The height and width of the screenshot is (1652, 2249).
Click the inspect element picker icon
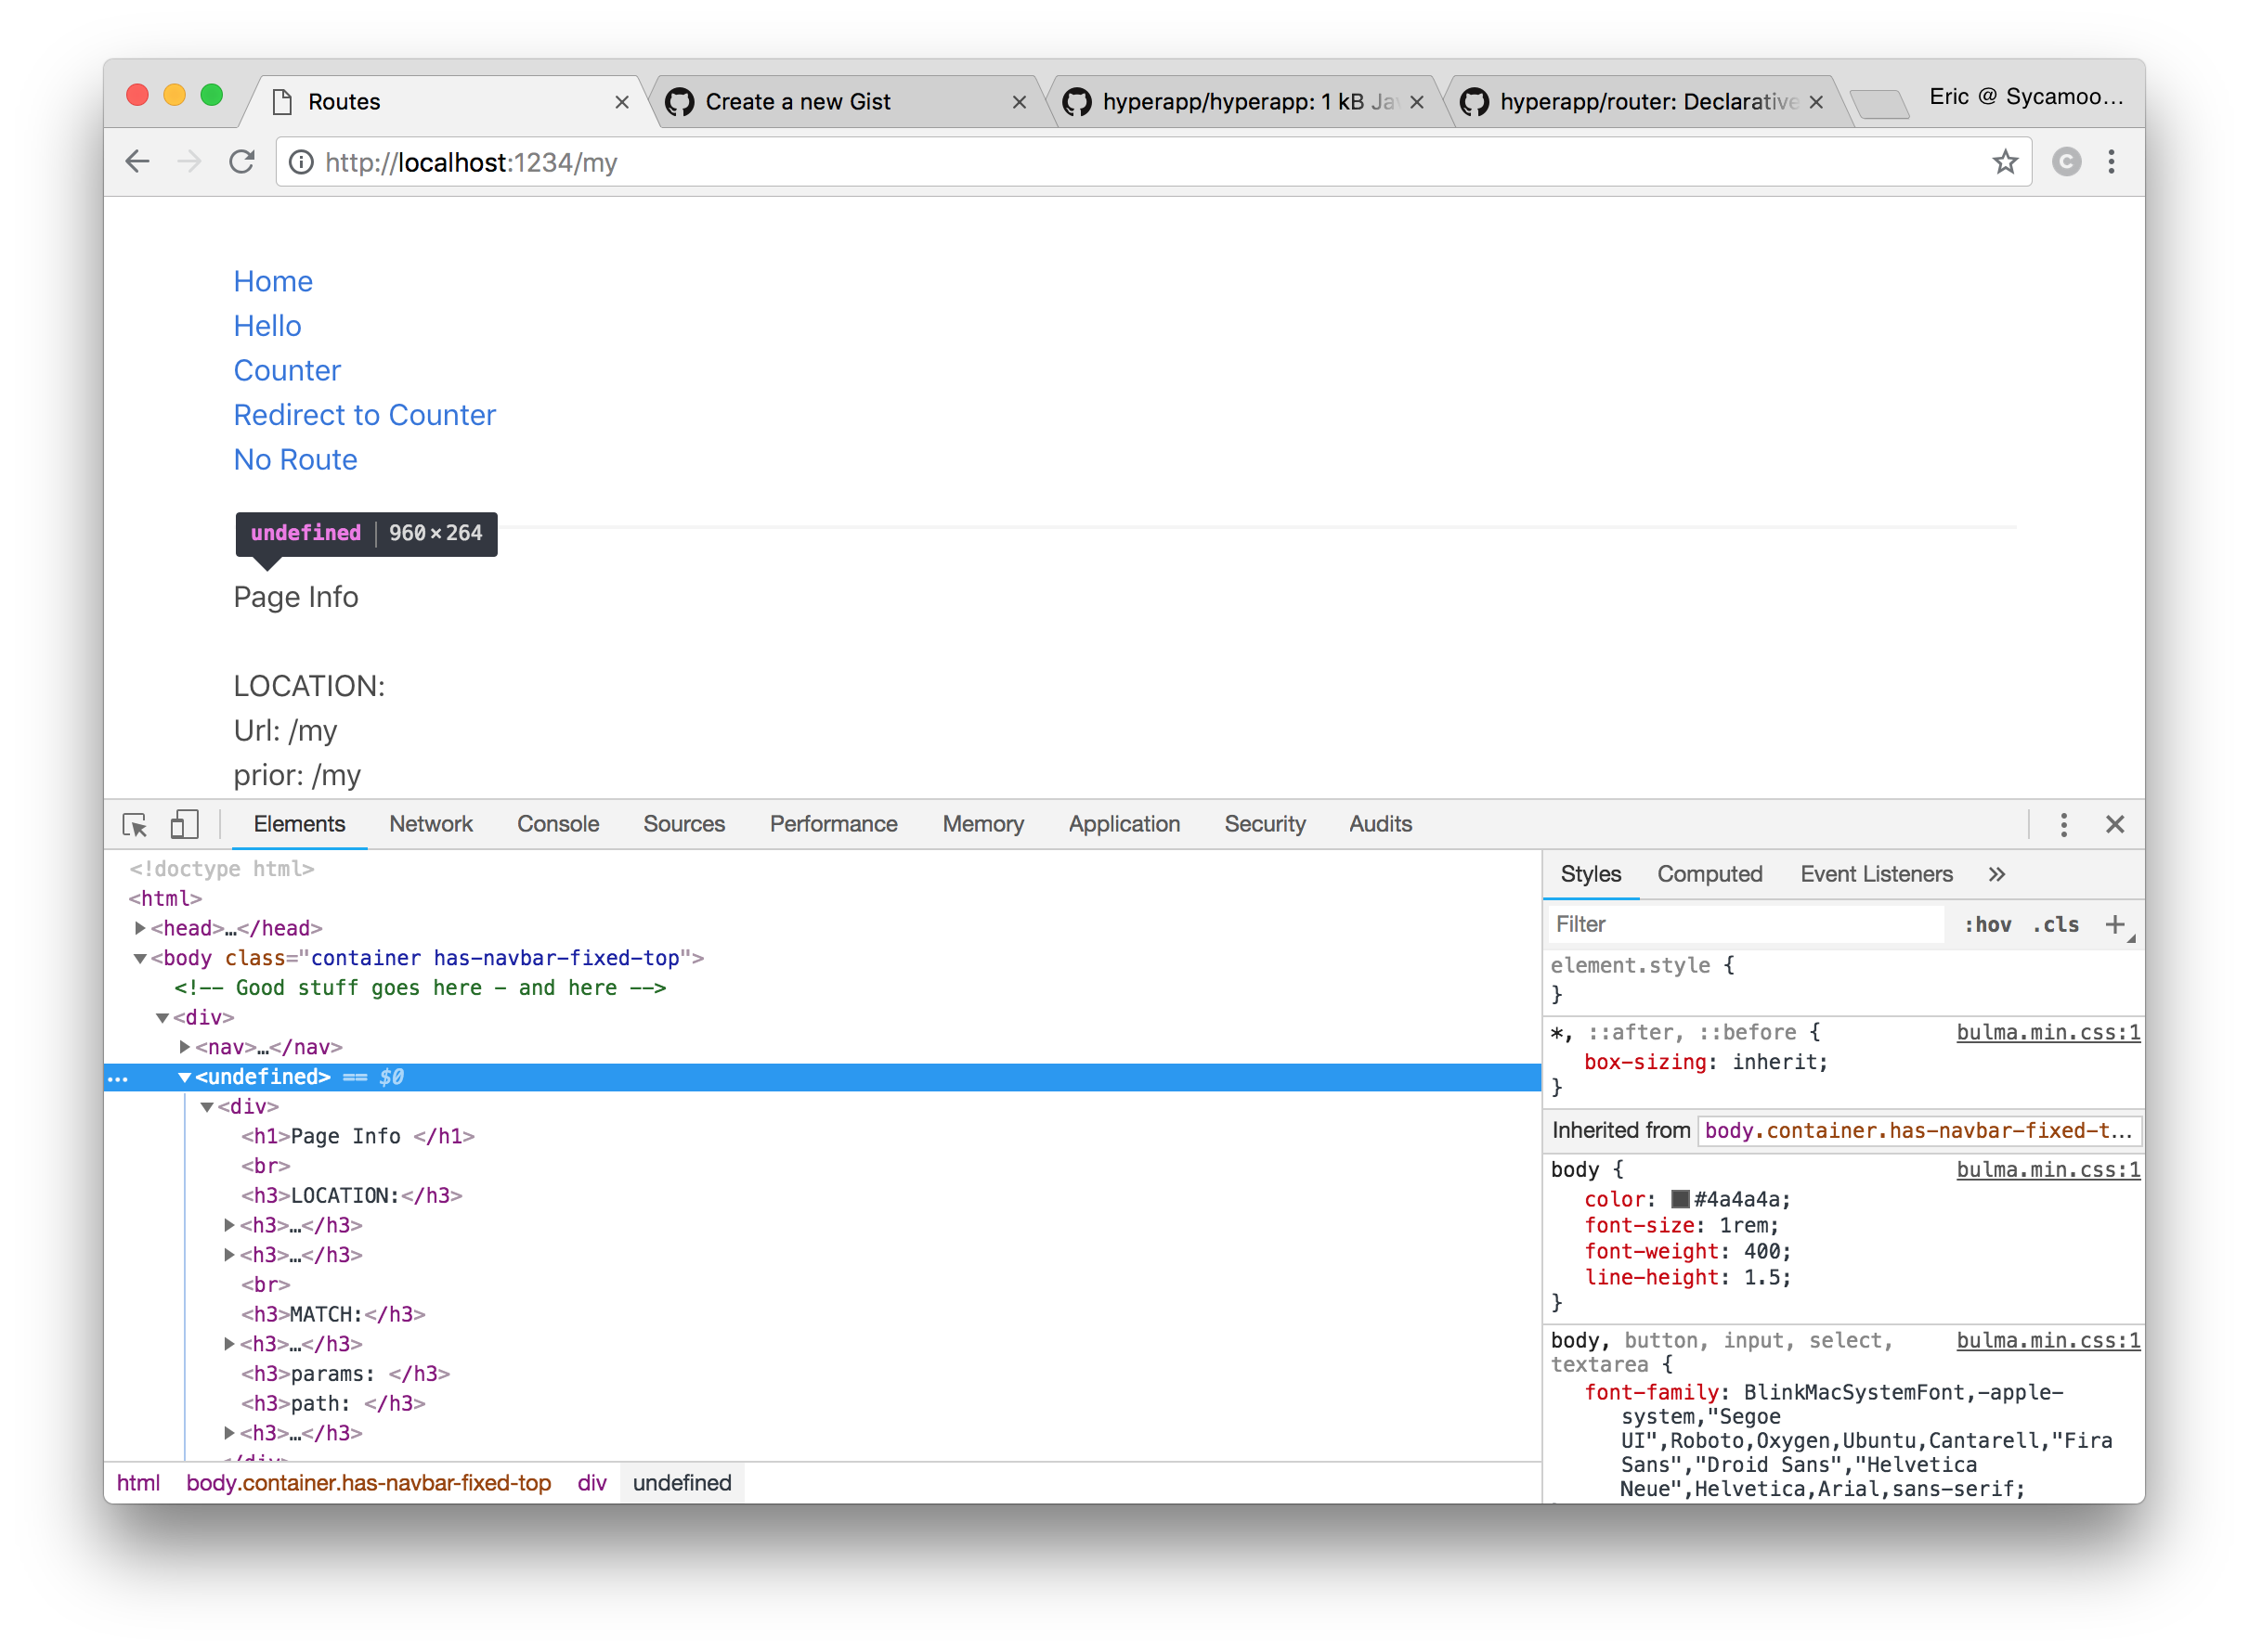coord(135,825)
